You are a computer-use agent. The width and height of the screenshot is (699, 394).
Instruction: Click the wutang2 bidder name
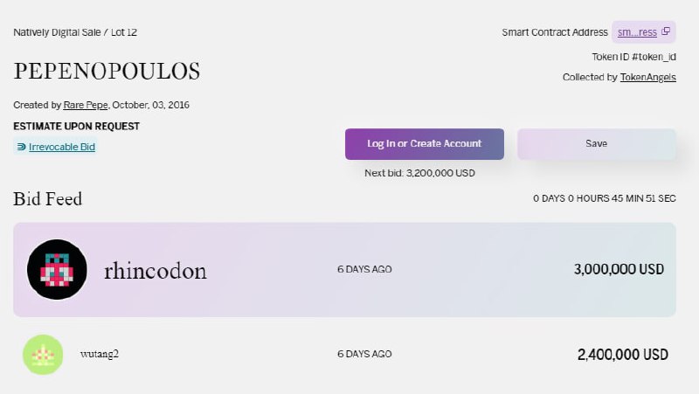(100, 354)
